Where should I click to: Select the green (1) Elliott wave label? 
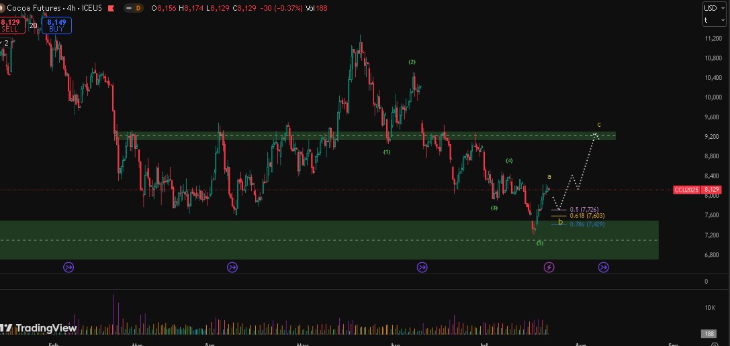click(x=387, y=152)
